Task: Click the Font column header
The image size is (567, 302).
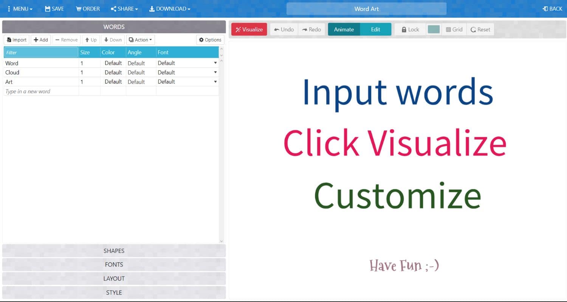Action: (187, 52)
